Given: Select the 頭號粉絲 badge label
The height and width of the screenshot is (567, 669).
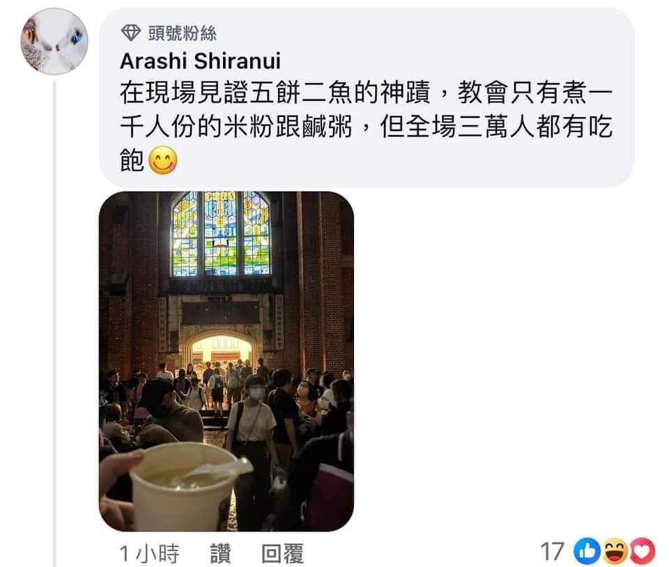Looking at the screenshot, I should (x=182, y=33).
